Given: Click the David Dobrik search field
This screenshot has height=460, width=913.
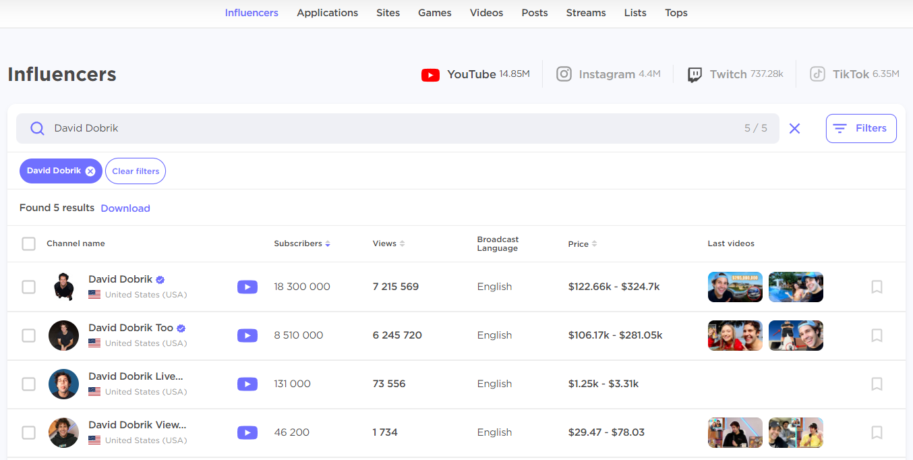Looking at the screenshot, I should tap(398, 128).
